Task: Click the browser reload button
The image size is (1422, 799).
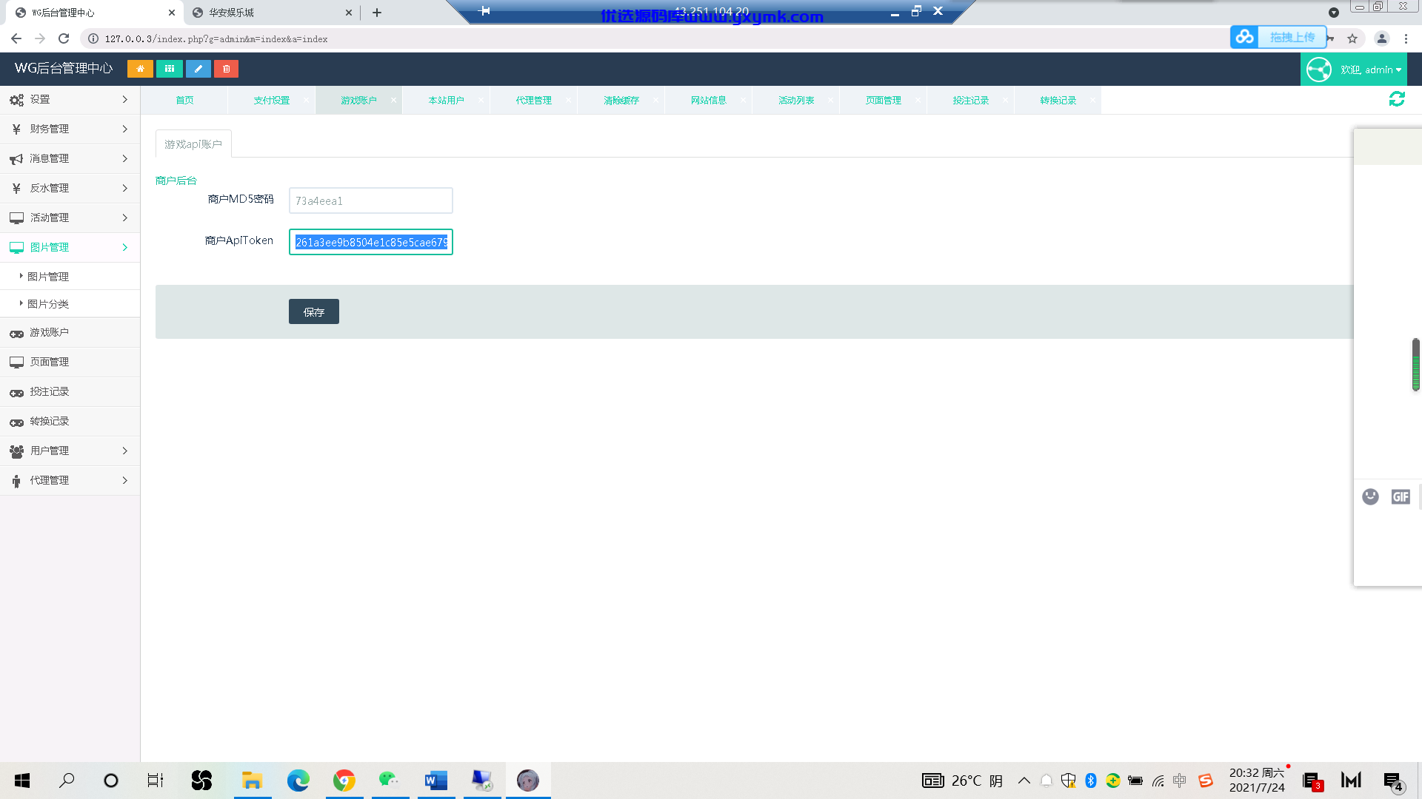Action: [x=64, y=38]
